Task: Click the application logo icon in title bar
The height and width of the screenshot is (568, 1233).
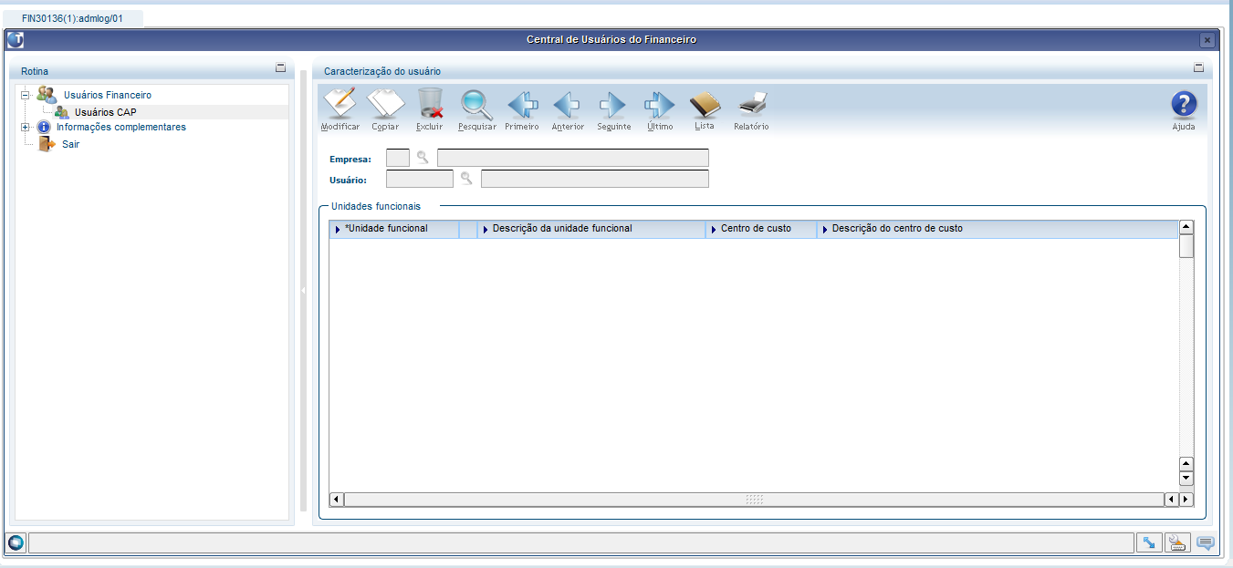Action: point(16,39)
